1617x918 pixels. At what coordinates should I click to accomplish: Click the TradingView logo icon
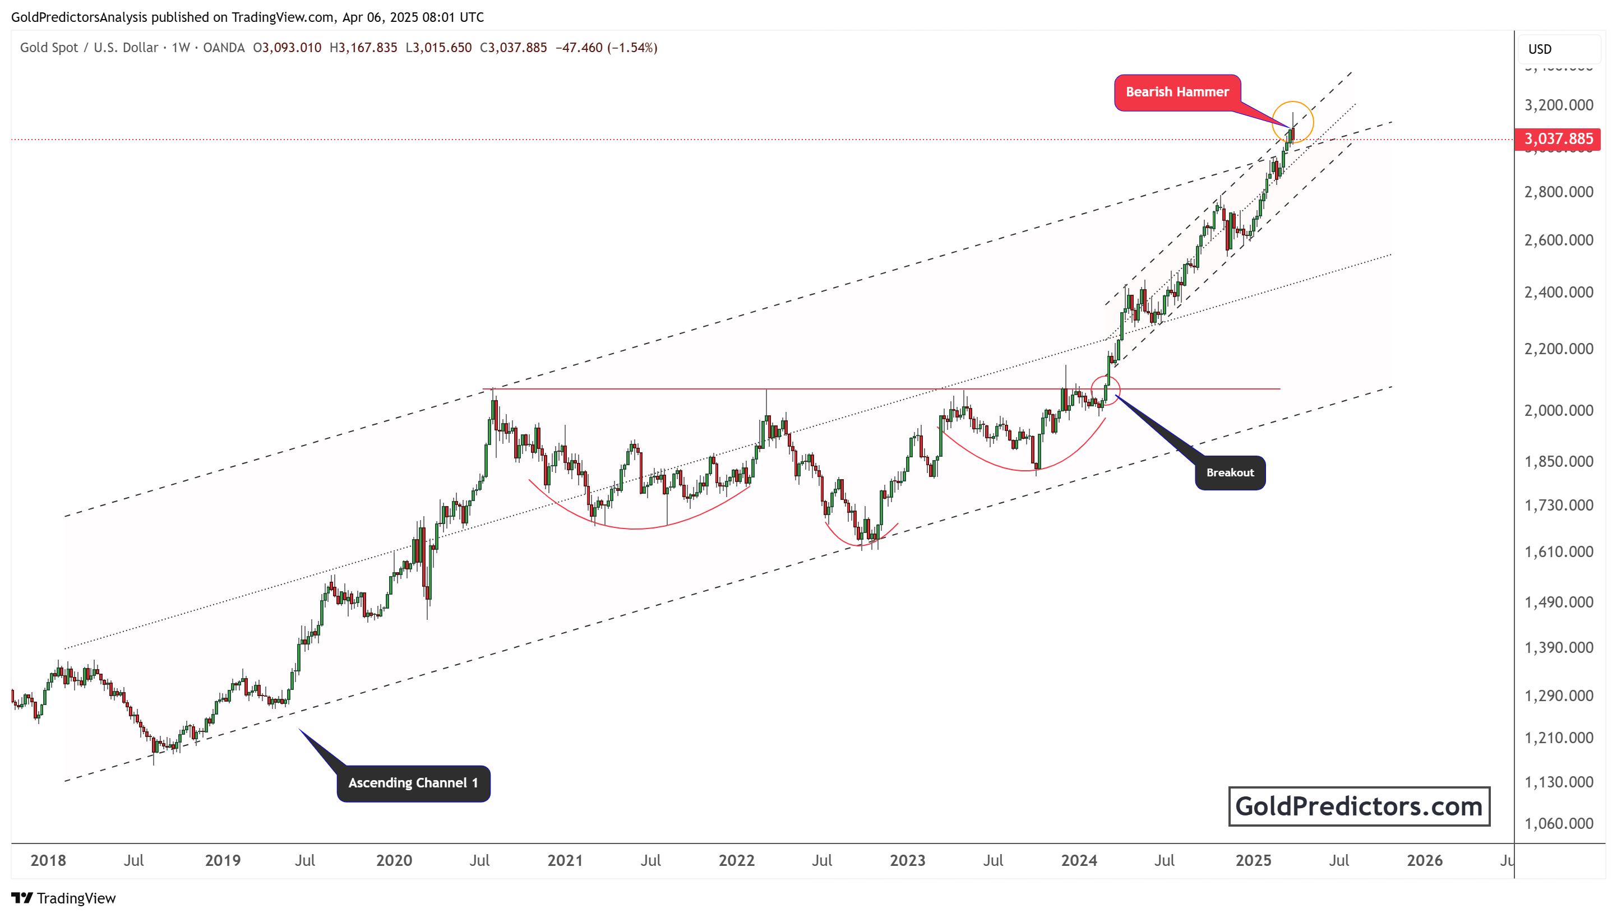pos(22,898)
